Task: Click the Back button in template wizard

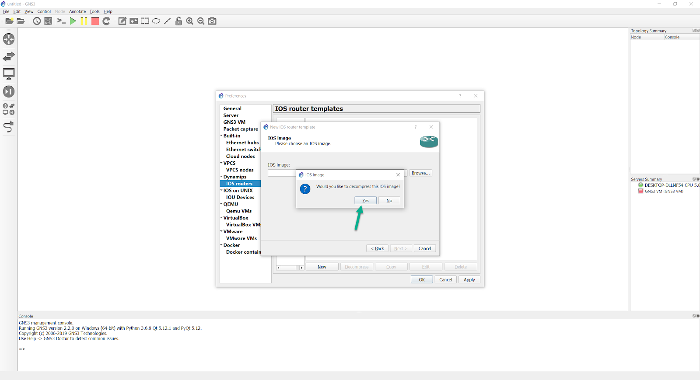Action: pos(377,248)
